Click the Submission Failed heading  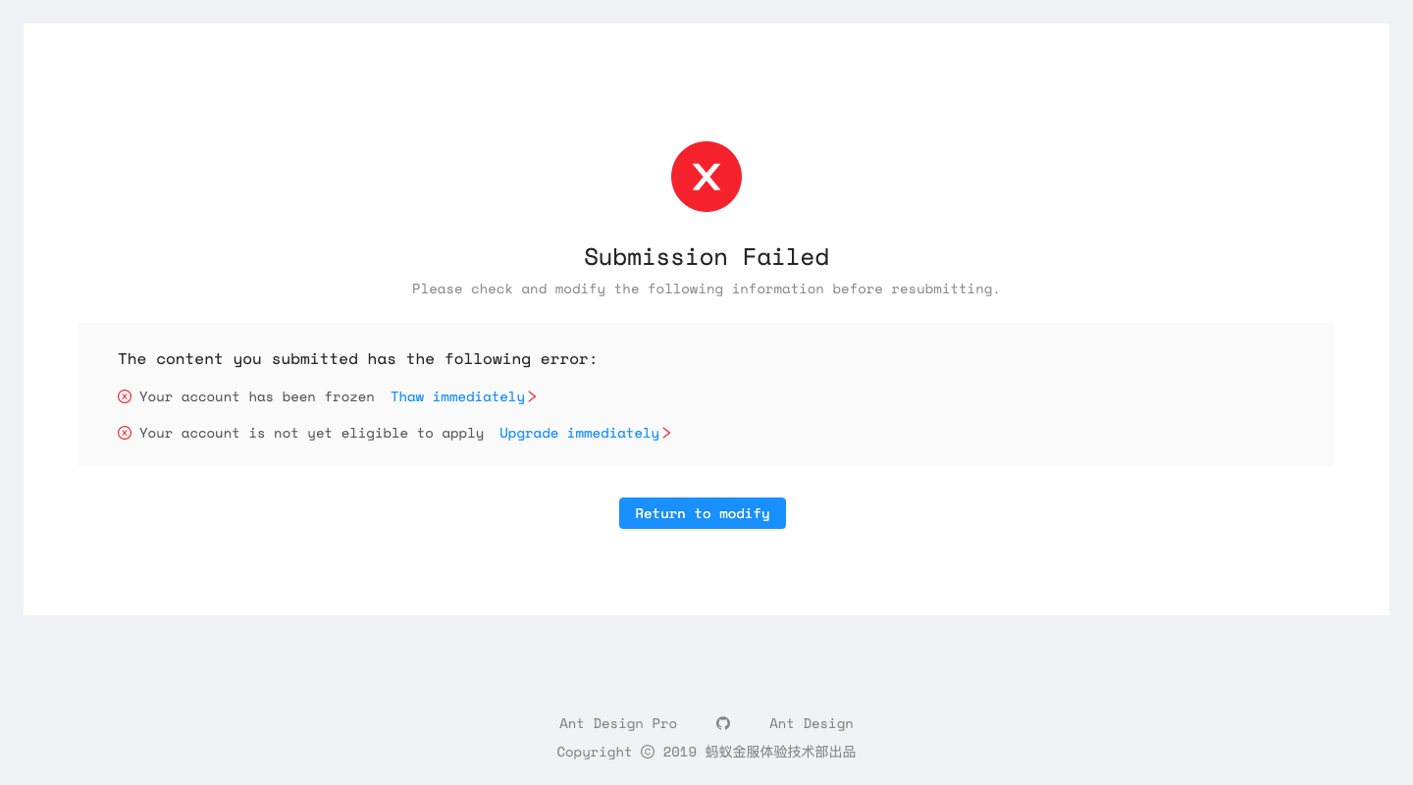706,257
